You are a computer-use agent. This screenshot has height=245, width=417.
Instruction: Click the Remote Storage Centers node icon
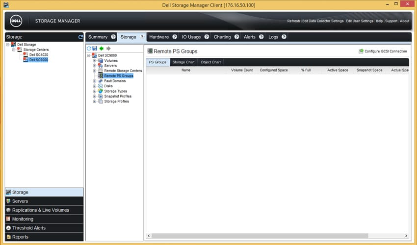[x=100, y=71]
